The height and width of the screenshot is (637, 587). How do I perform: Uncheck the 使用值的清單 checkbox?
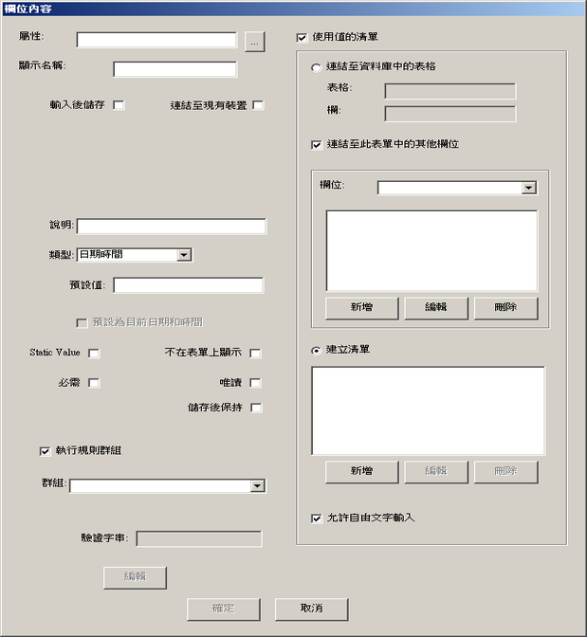point(302,38)
